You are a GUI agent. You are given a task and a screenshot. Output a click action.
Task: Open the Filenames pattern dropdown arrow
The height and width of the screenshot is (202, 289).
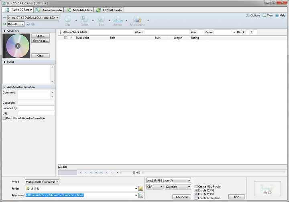[136, 195]
